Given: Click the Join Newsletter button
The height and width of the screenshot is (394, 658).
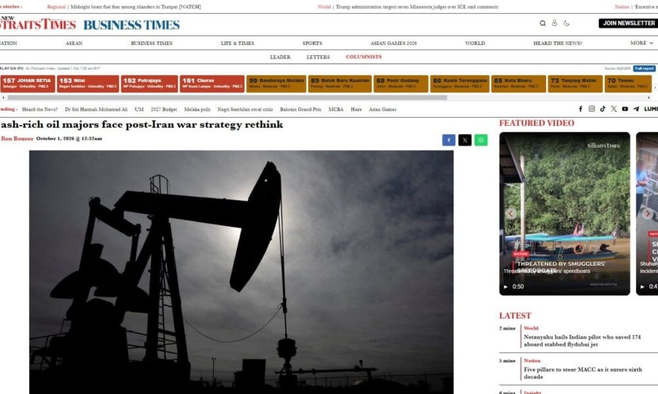Looking at the screenshot, I should click(628, 23).
